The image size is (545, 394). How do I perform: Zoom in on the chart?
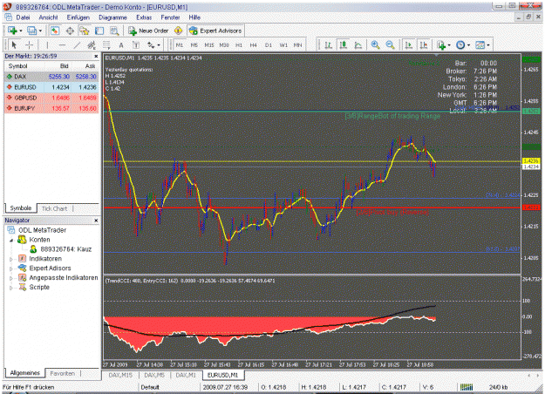pyautogui.click(x=375, y=44)
